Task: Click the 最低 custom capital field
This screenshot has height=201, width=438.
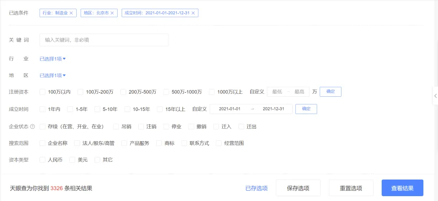Action: [277, 92]
